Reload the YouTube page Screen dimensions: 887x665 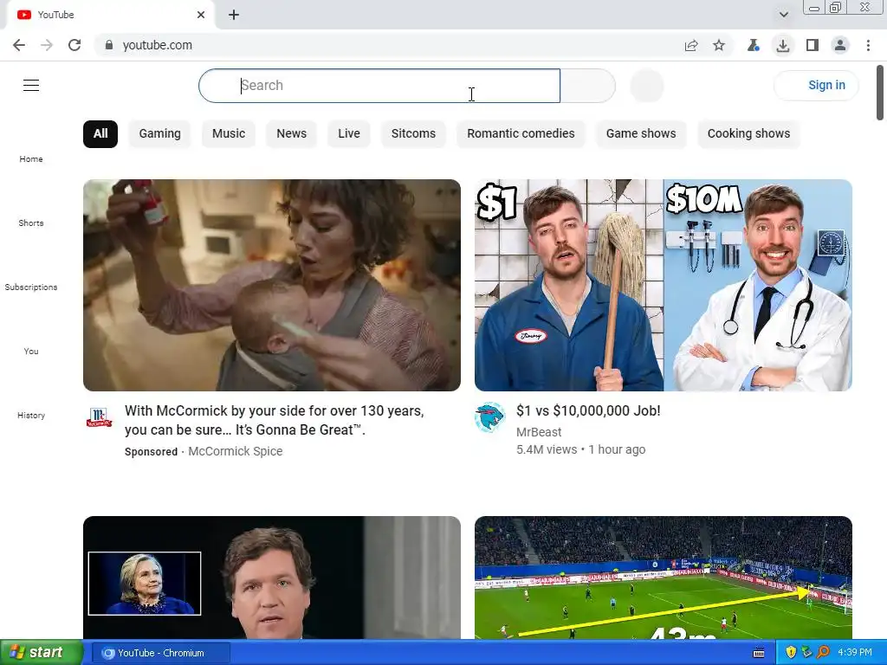point(74,45)
